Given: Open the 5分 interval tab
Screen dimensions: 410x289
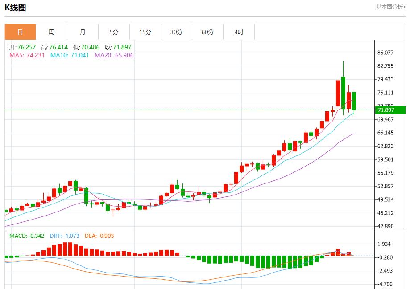Looking at the screenshot, I should coord(114,32).
